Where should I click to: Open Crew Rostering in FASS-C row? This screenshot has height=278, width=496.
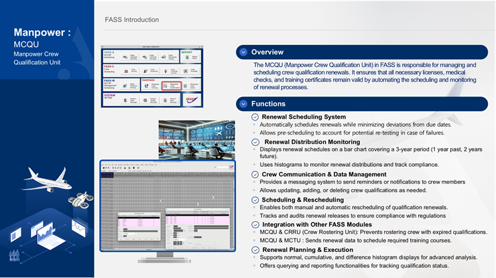pyautogui.click(x=149, y=71)
